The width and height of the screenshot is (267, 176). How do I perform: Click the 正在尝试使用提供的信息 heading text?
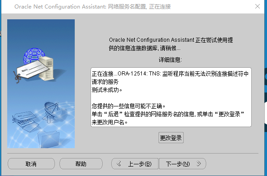pyautogui.click(x=171, y=44)
